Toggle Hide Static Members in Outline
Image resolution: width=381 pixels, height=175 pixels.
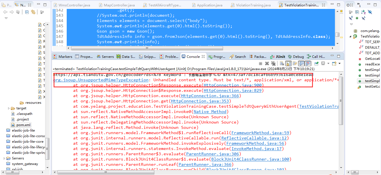click(351, 18)
